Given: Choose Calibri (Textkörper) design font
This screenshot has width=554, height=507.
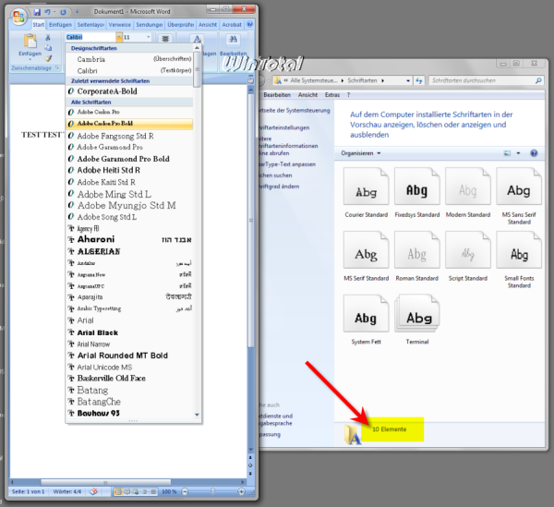Looking at the screenshot, I should click(x=129, y=71).
